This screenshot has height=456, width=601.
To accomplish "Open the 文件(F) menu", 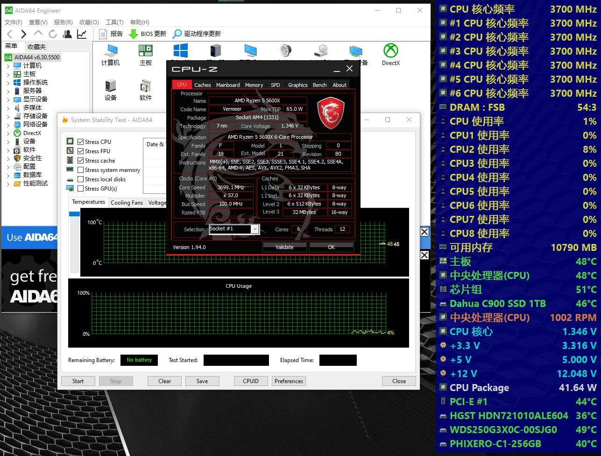I will (14, 22).
